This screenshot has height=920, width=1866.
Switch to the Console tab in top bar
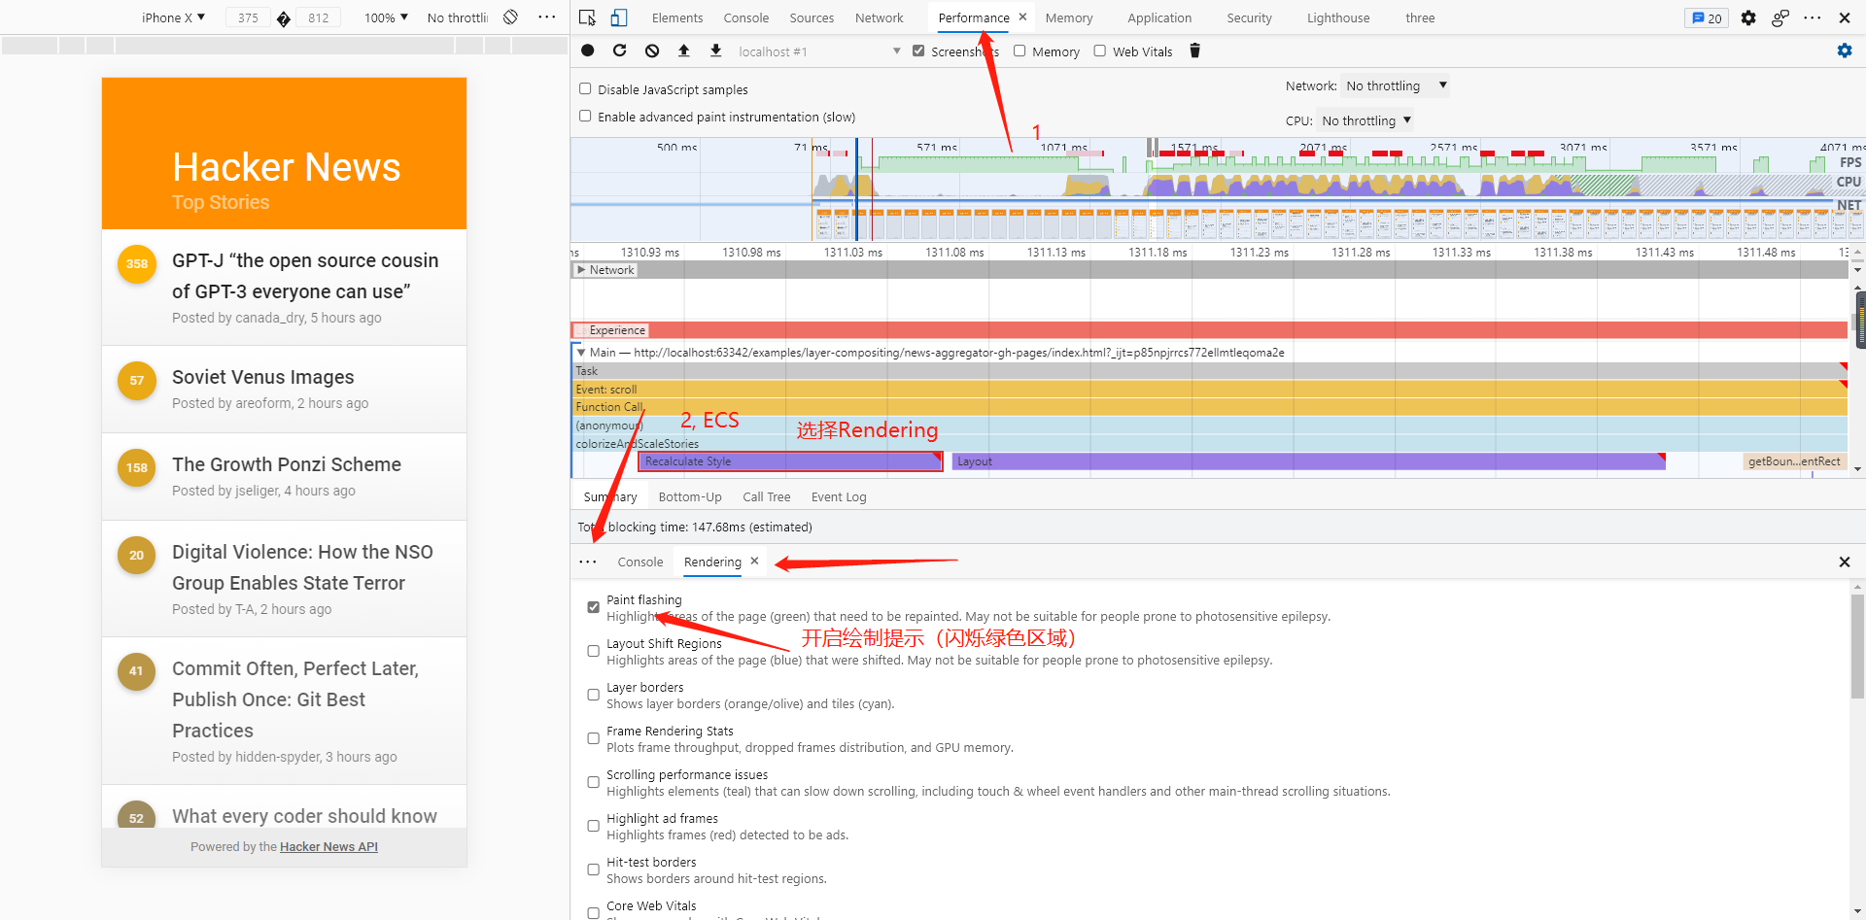(746, 17)
